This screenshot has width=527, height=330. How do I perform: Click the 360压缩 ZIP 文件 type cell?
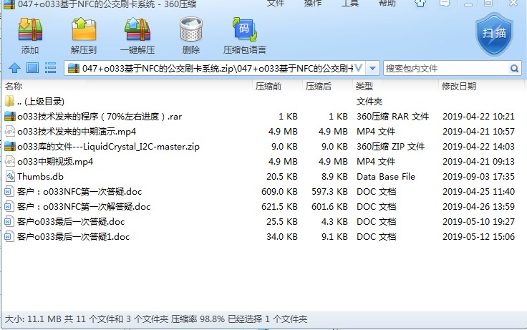click(390, 147)
